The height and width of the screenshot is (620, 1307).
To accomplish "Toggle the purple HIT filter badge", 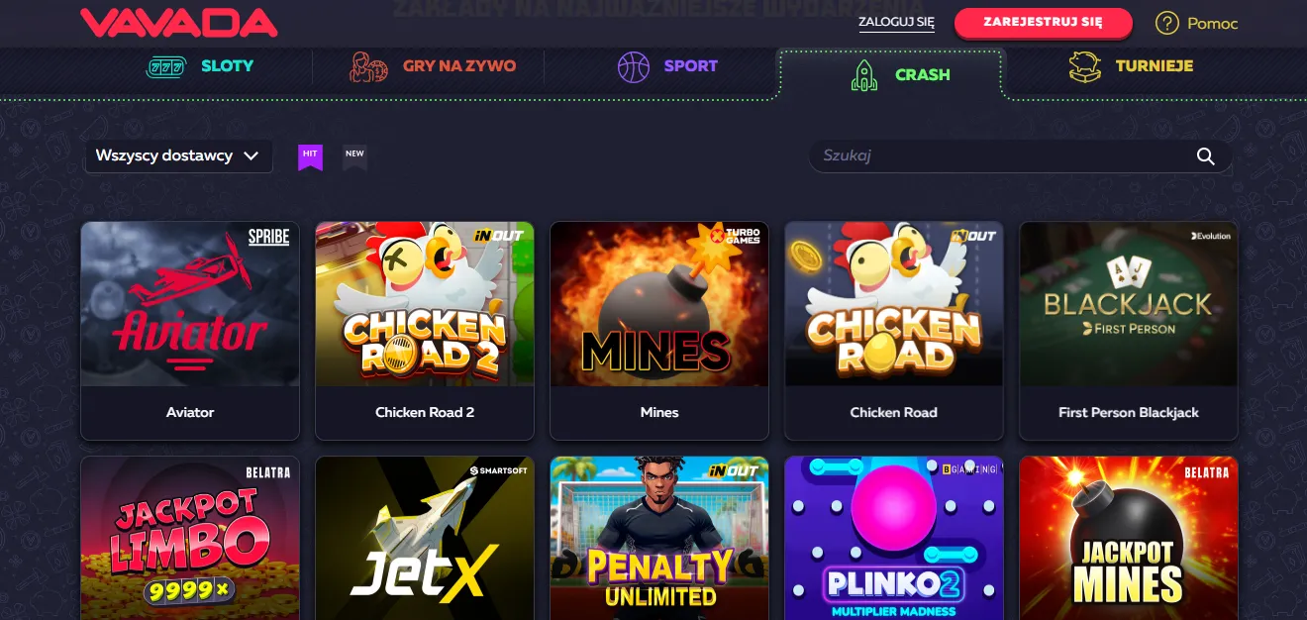I will (311, 156).
